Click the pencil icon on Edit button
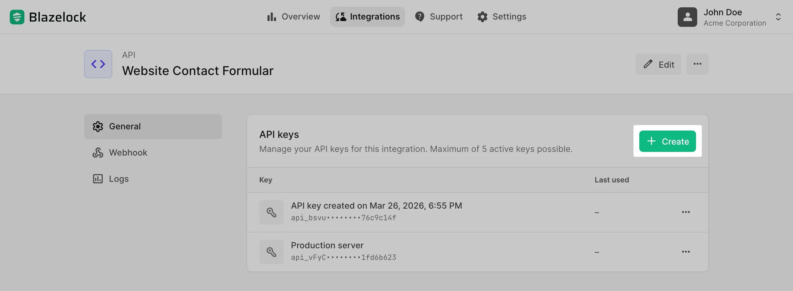The width and height of the screenshot is (793, 291). click(x=648, y=64)
